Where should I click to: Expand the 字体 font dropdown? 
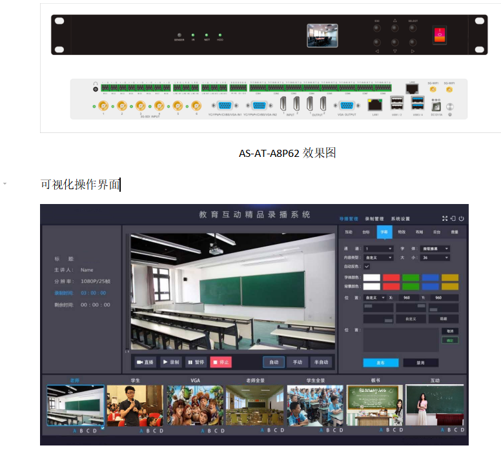point(436,249)
